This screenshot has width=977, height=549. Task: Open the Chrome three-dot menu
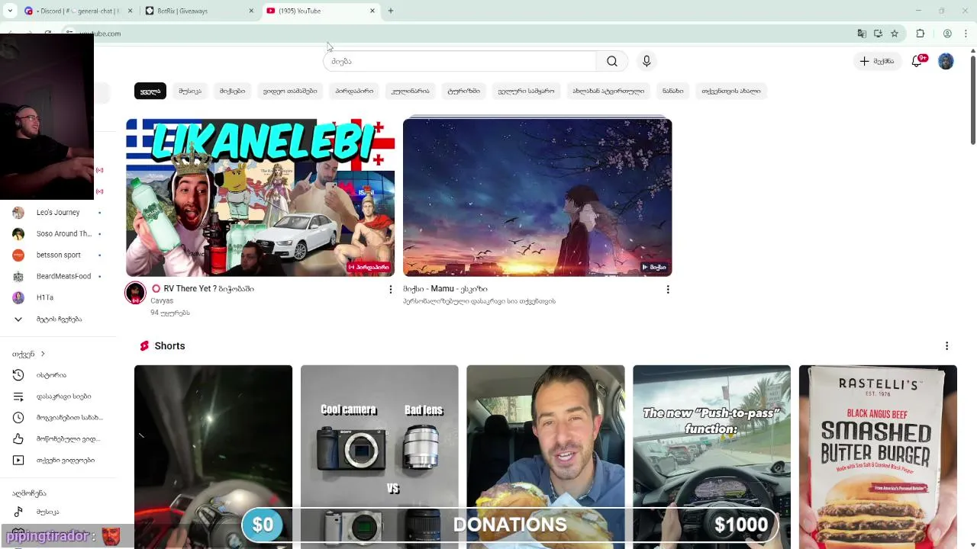(x=966, y=34)
